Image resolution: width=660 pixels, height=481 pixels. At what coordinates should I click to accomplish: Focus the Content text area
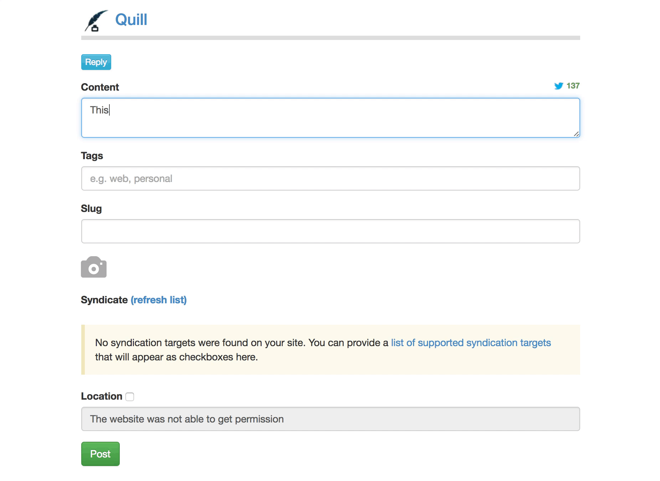[330, 118]
